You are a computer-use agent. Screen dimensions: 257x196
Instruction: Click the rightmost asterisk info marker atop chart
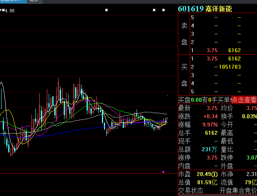click(x=163, y=10)
